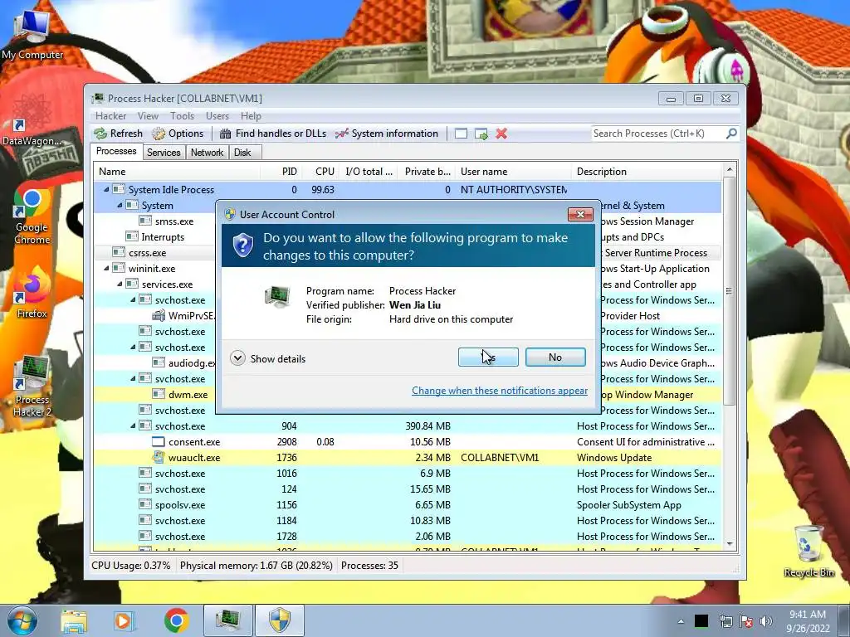Screen dimensions: 850x637
Task: Sort by the CPU column header
Action: (321, 172)
